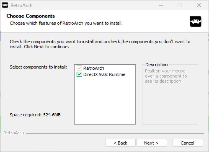Click the "Select components to install:" label

tap(38, 67)
